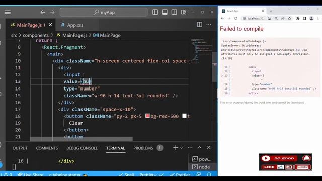Image resolution: width=322 pixels, height=181 pixels.
Task: Click the myApp command center search box
Action: click(104, 12)
